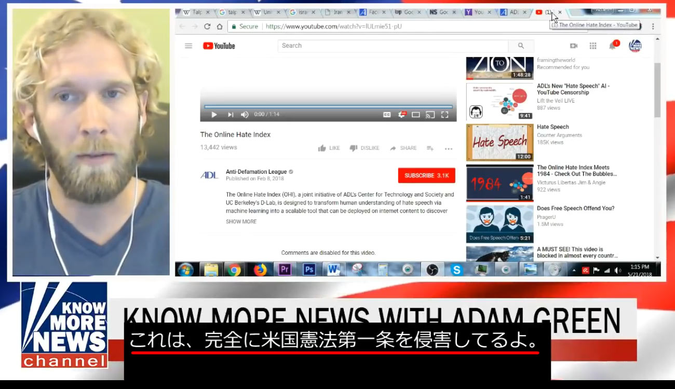
Task: Open the 'A MUST SEE!' video title
Action: [577, 252]
